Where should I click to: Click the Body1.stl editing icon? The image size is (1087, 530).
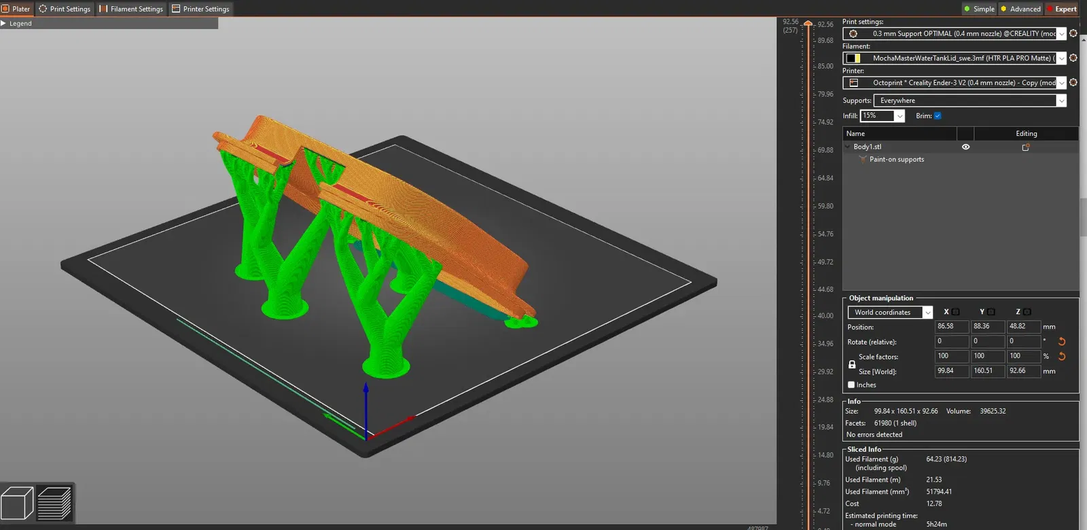[x=1026, y=147]
